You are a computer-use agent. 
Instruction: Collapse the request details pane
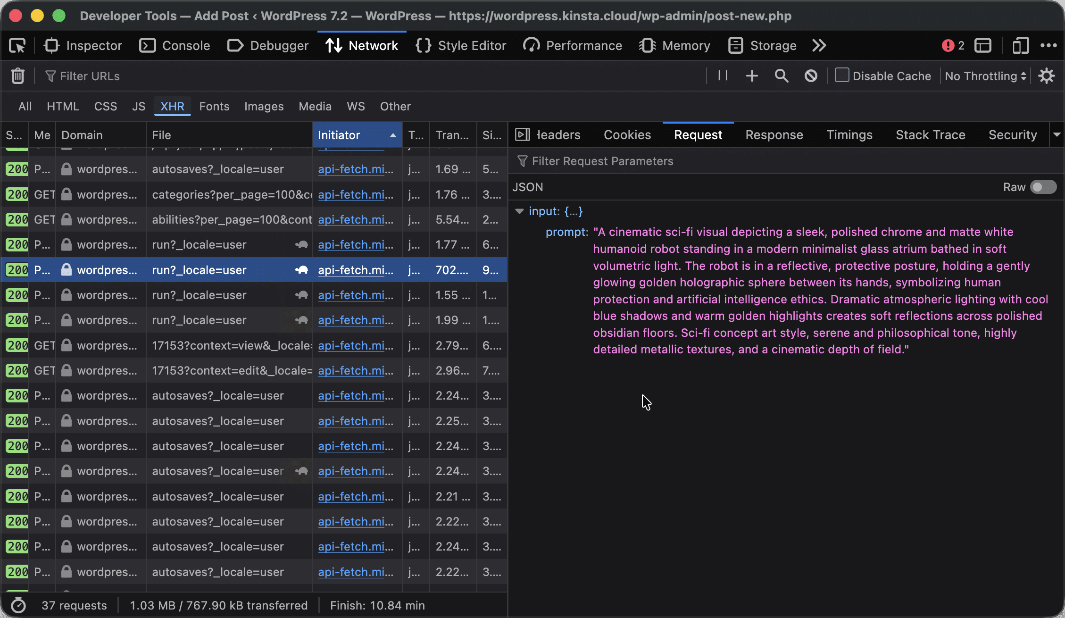[522, 135]
